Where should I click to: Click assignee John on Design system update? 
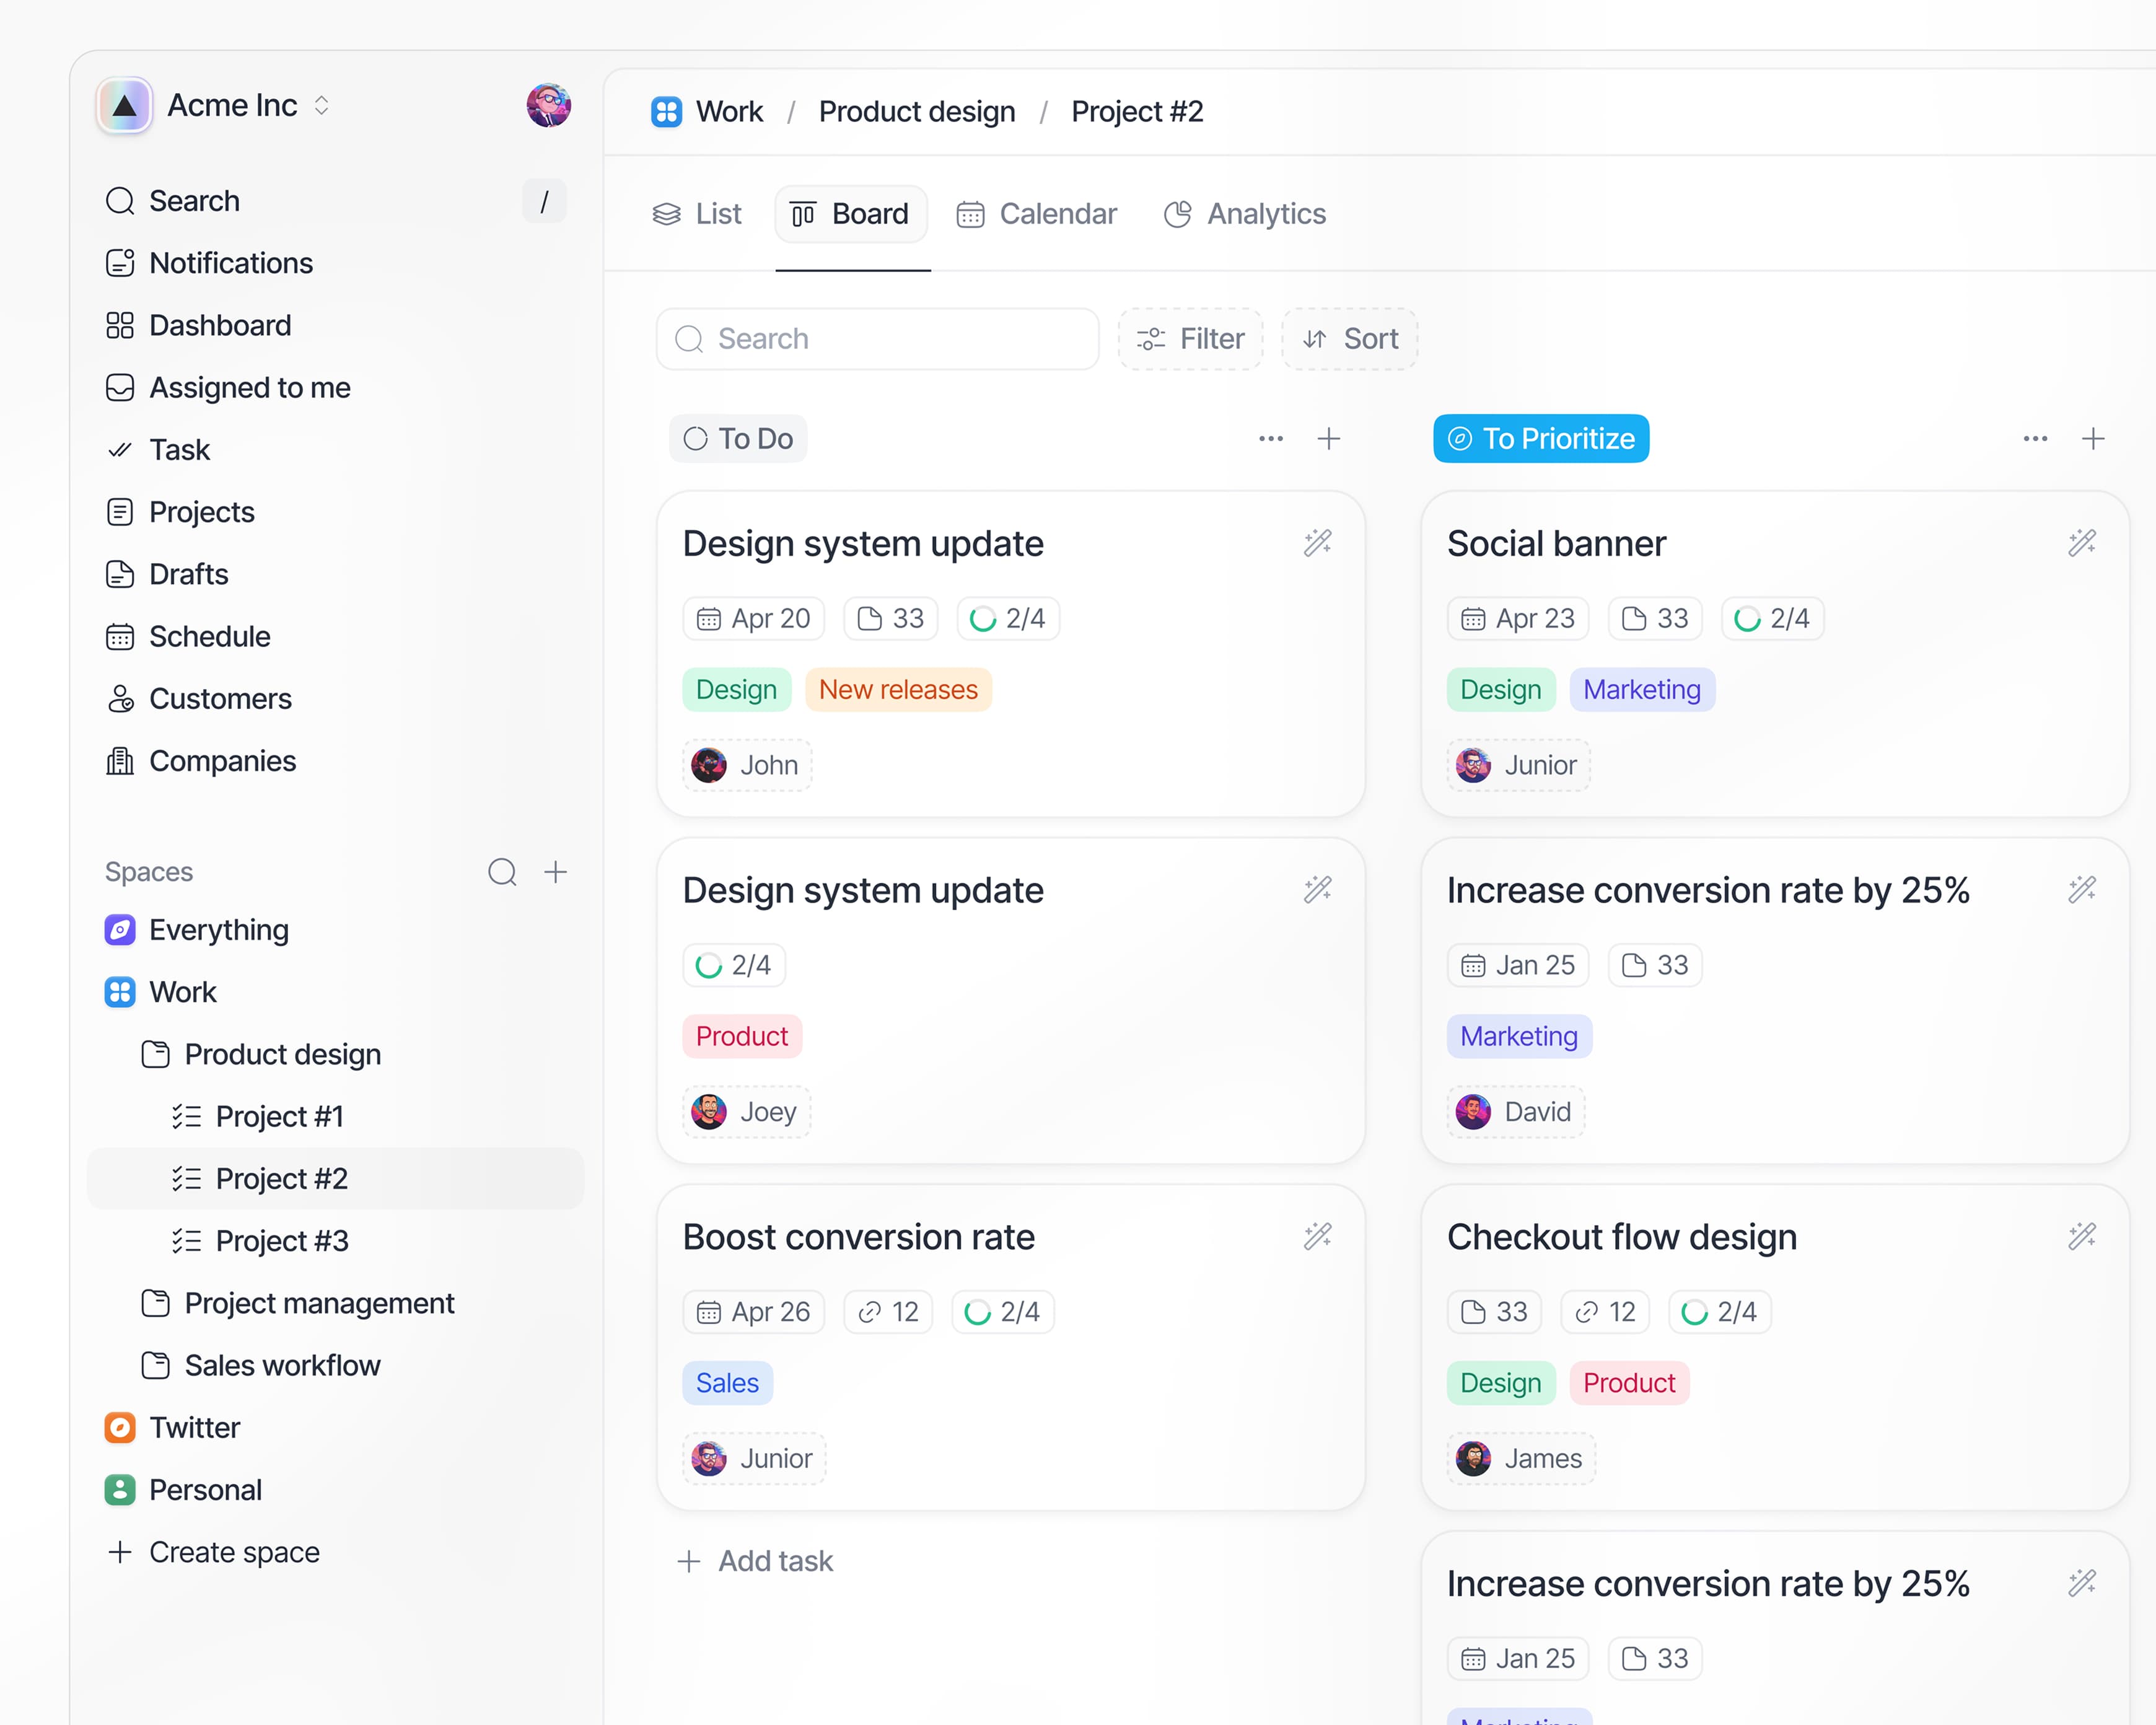click(747, 765)
